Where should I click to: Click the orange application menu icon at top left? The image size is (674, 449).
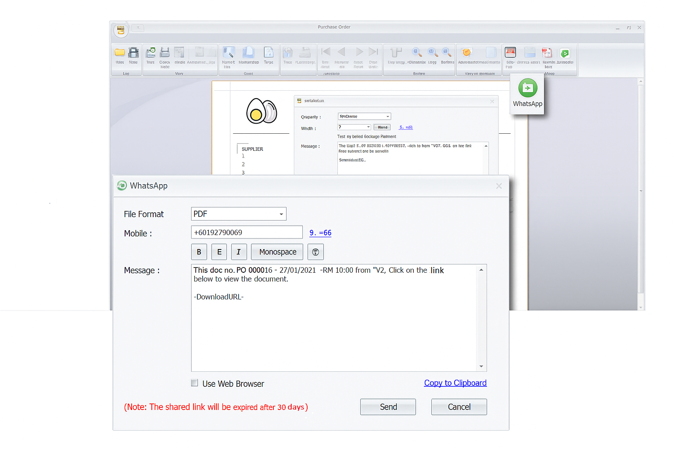tap(120, 30)
